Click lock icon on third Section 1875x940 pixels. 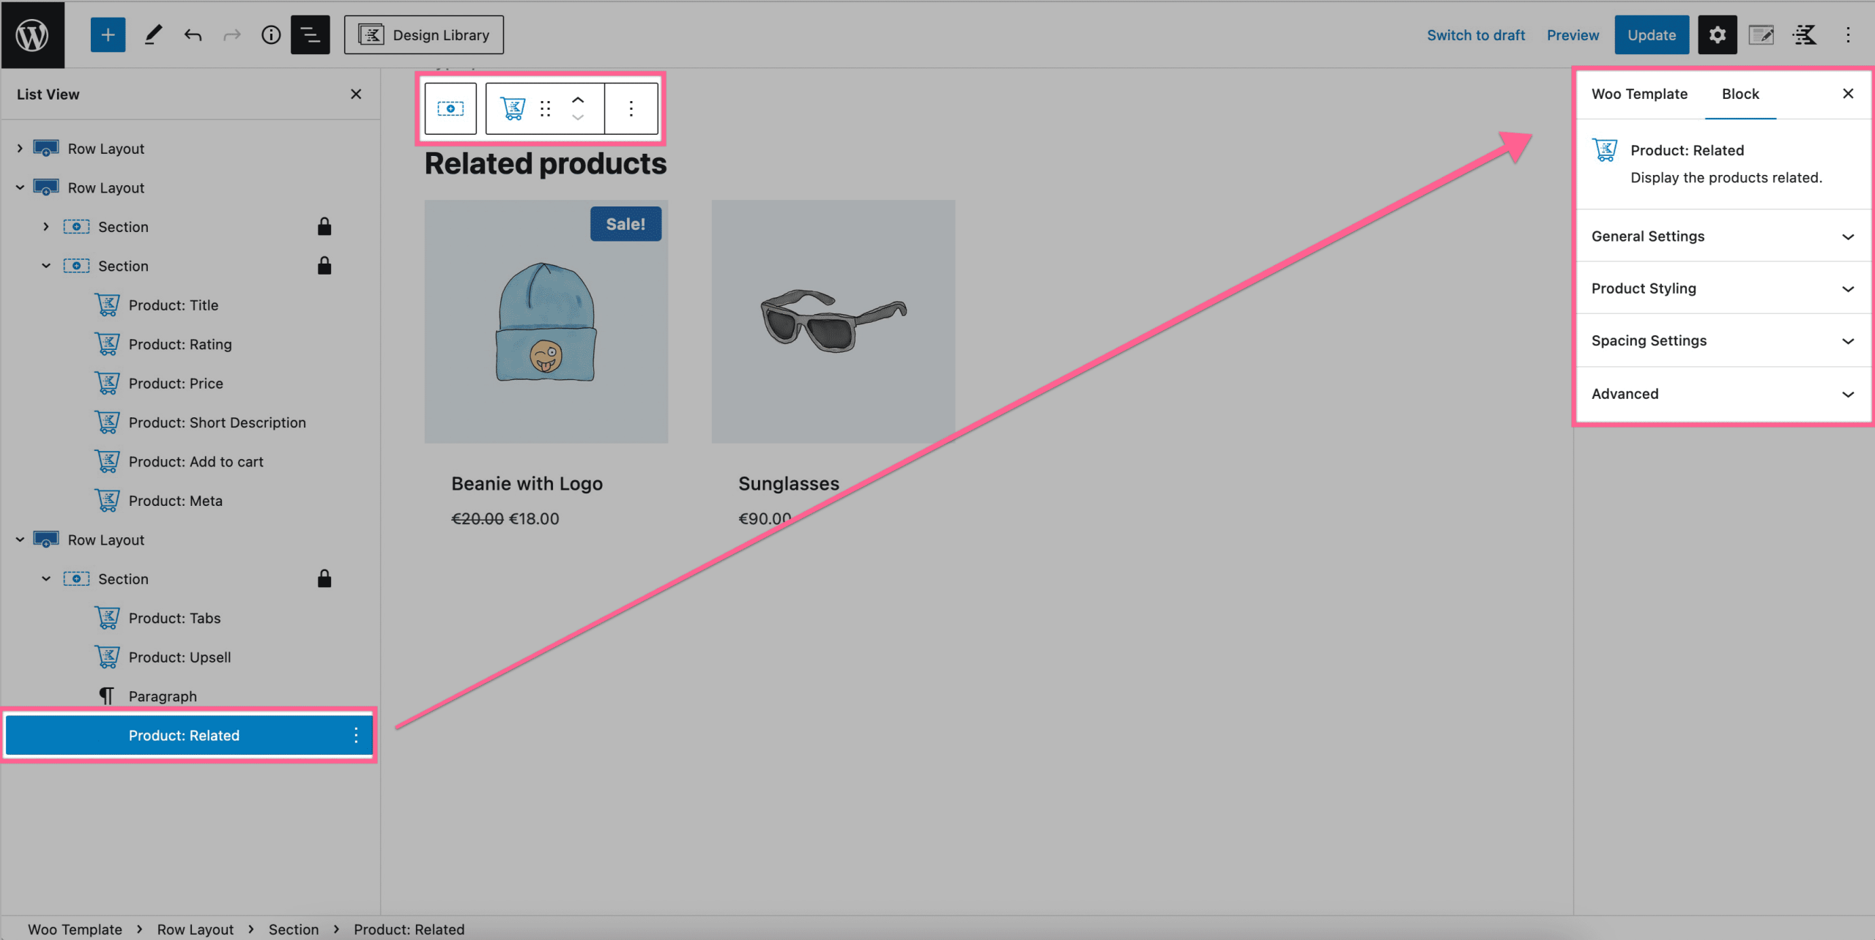click(324, 579)
